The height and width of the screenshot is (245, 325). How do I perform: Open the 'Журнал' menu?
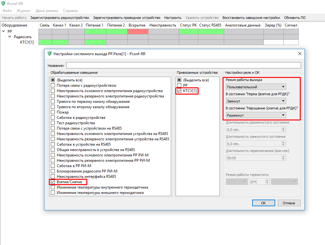click(24, 11)
